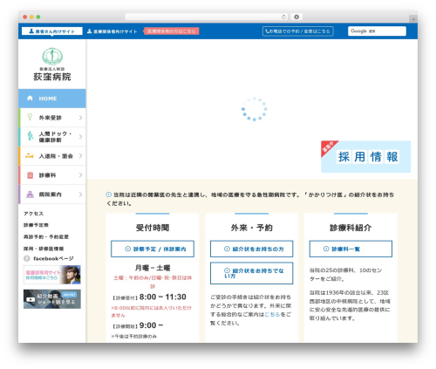Follow the こちら link in 外来・予約
Viewport: 436px width, 369px height.
272,314
